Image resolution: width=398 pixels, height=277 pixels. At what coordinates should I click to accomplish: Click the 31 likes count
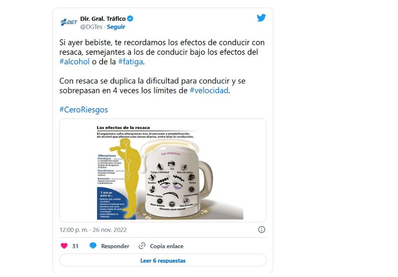[75, 246]
